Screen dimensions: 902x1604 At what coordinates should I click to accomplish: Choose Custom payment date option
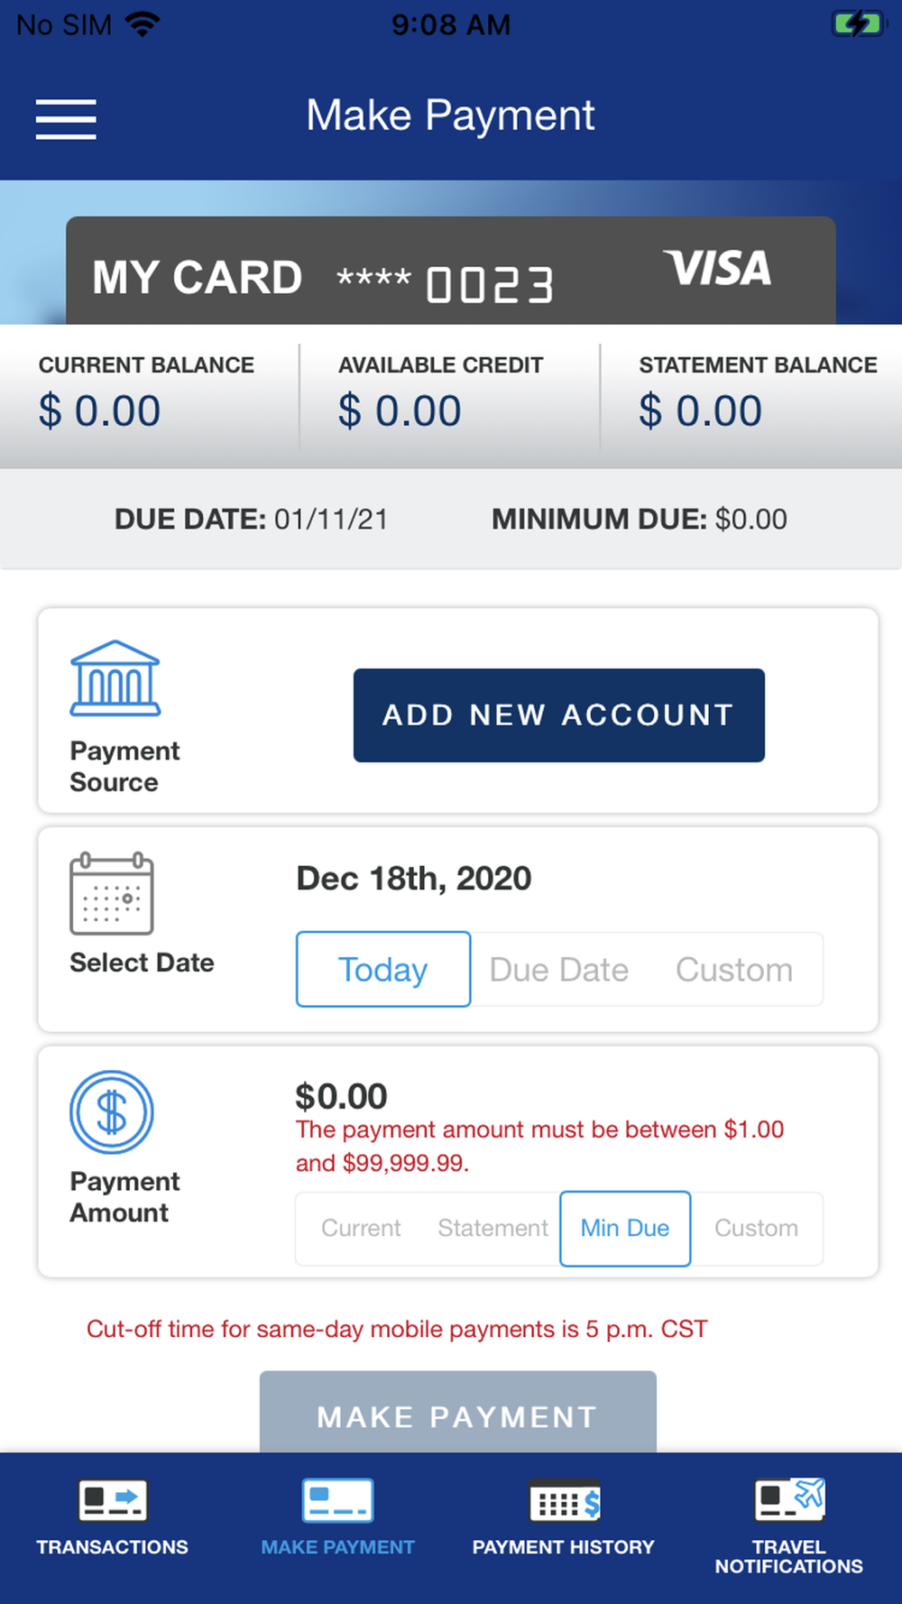point(734,970)
